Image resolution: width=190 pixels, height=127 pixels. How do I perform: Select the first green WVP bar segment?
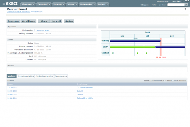coord(127,47)
